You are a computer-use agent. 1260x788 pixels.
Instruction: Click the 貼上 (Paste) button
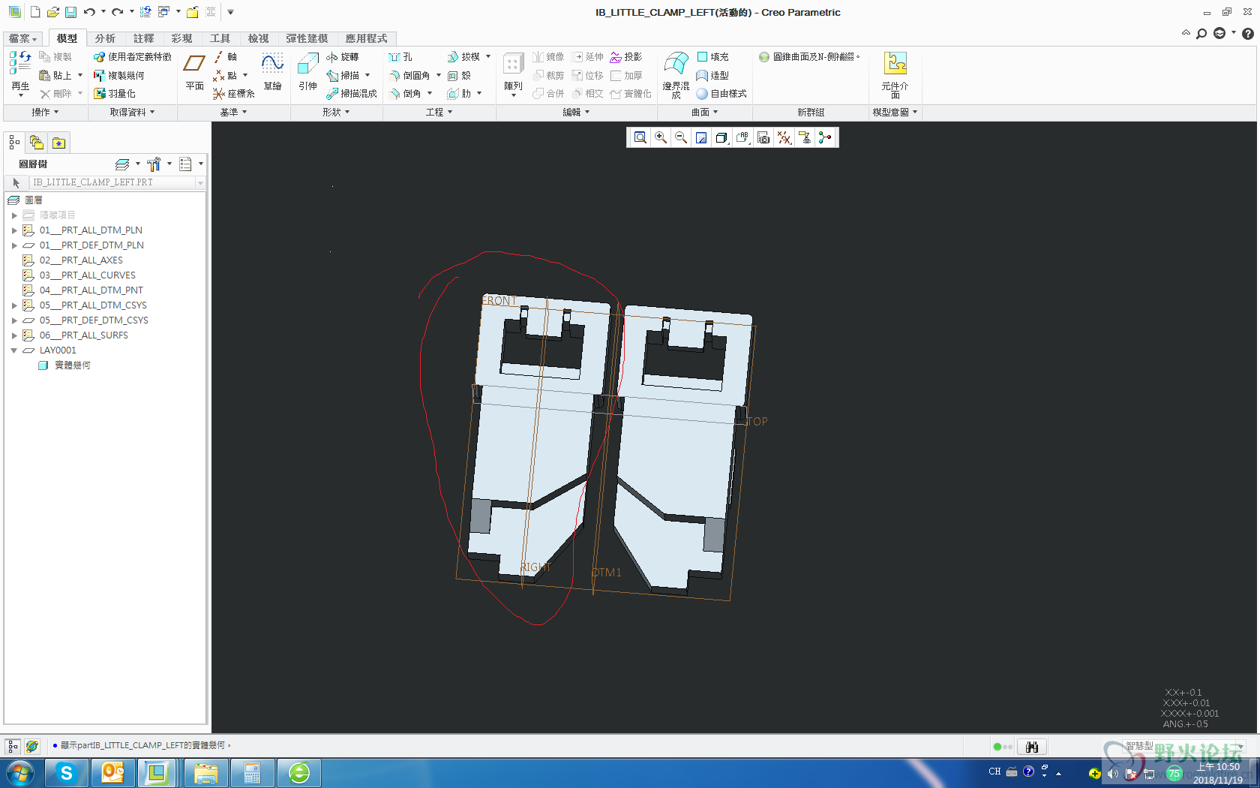pos(55,76)
